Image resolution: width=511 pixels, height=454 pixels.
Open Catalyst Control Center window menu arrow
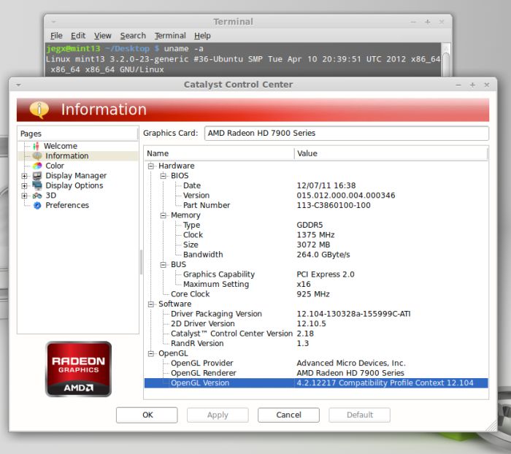pyautogui.click(x=18, y=85)
